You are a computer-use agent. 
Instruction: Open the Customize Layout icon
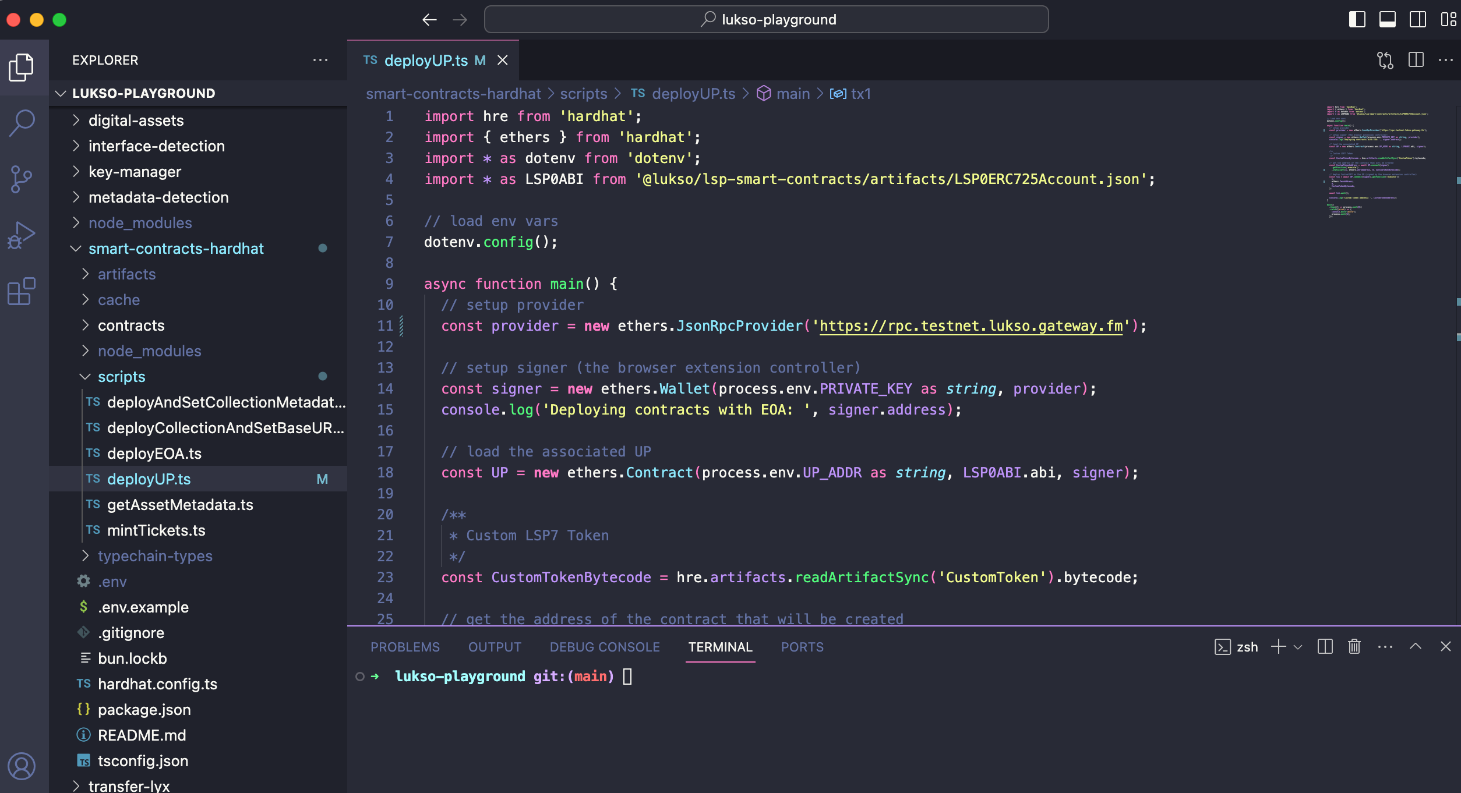1448,20
